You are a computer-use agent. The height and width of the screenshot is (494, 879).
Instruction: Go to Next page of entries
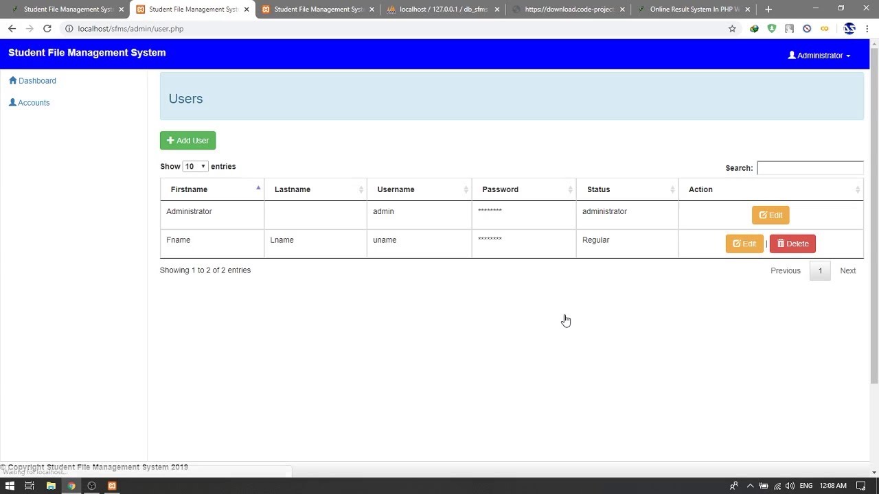coord(848,271)
